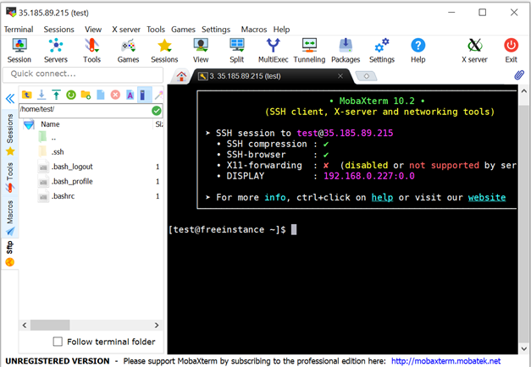The height and width of the screenshot is (367, 531).
Task: Activate the MultiExec toolbar icon
Action: pos(273,51)
